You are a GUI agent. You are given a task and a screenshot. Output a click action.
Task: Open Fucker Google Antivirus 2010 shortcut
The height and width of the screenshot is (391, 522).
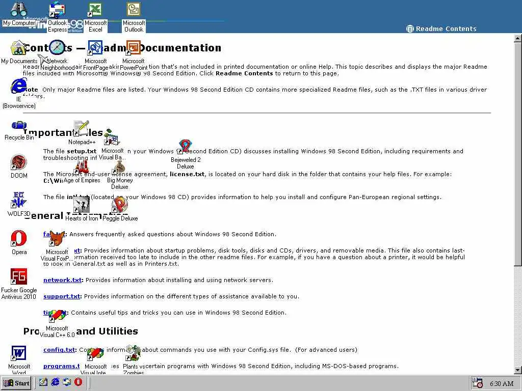click(19, 284)
